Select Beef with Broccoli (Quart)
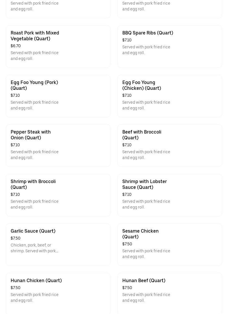Screen dimensions: 232x314 [142, 135]
